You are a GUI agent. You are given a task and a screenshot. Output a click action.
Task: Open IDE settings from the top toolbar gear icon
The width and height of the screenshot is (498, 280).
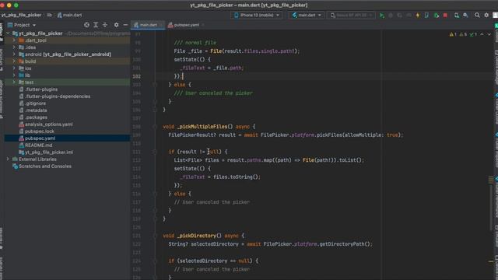(486, 16)
